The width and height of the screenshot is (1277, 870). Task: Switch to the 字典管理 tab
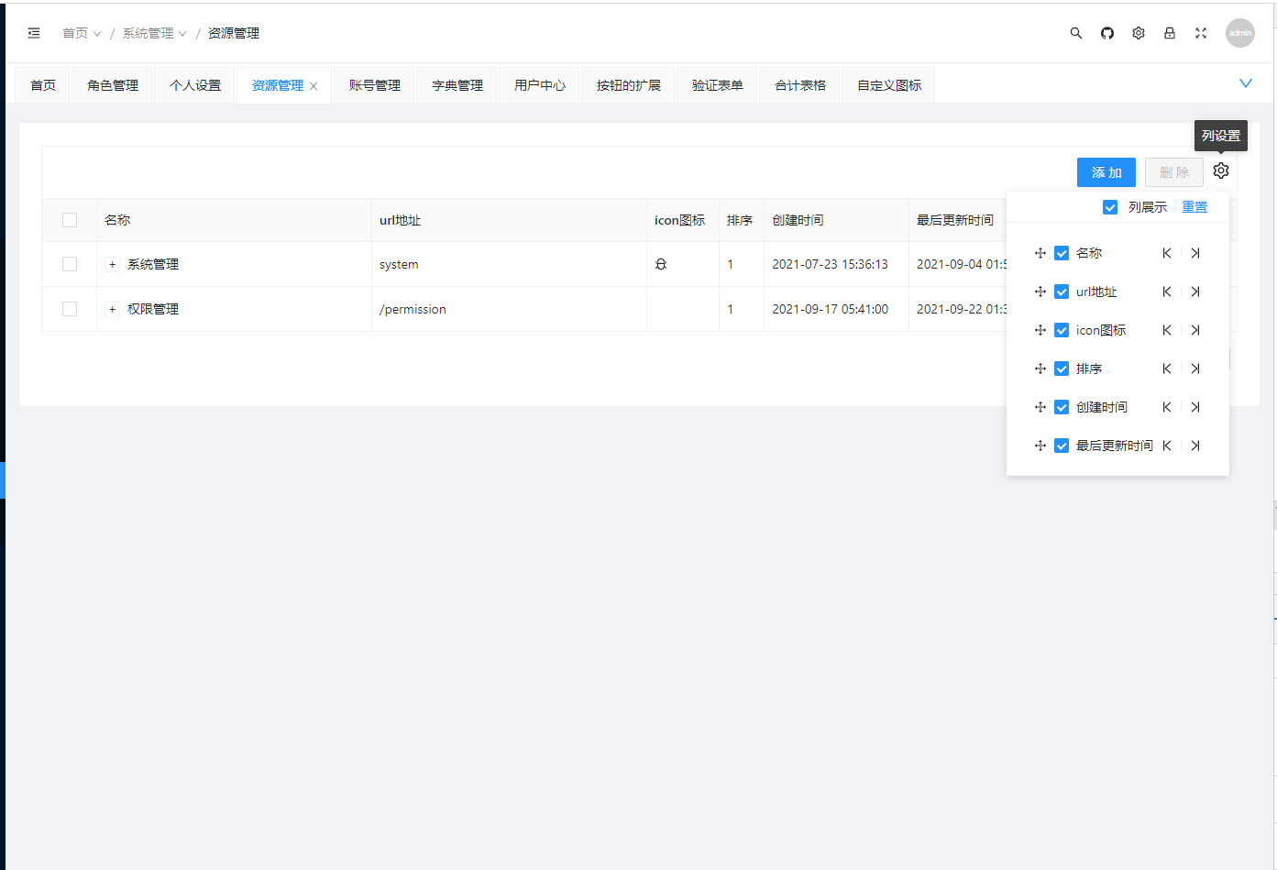click(x=456, y=84)
